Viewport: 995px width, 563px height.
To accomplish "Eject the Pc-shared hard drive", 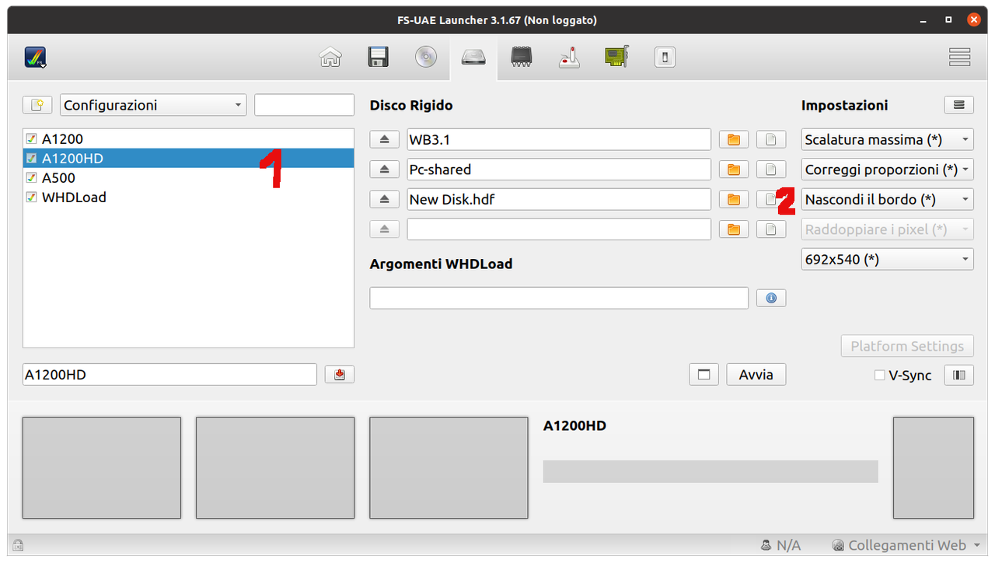I will 384,170.
